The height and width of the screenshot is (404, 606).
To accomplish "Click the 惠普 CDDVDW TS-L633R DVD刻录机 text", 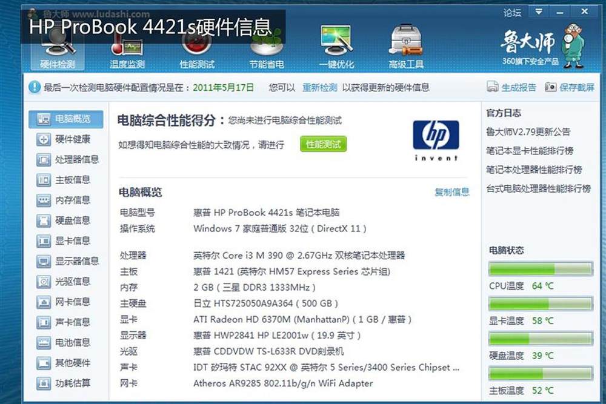I will [x=268, y=351].
